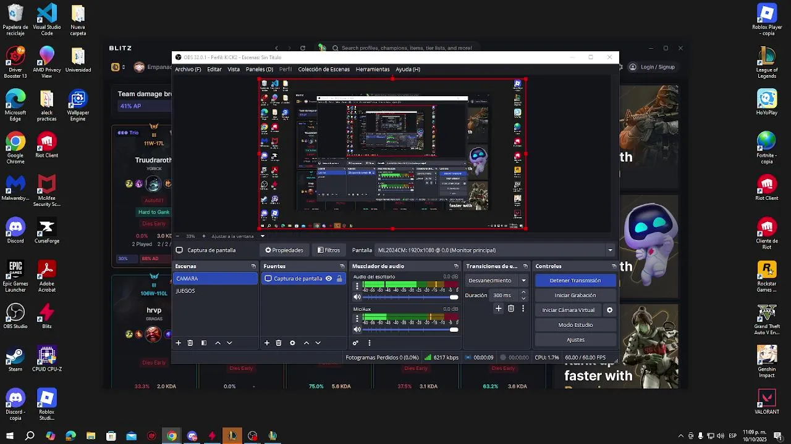Viewport: 791px width, 444px height.
Task: Open Mic/Aux options menu dots
Action: [x=357, y=318]
